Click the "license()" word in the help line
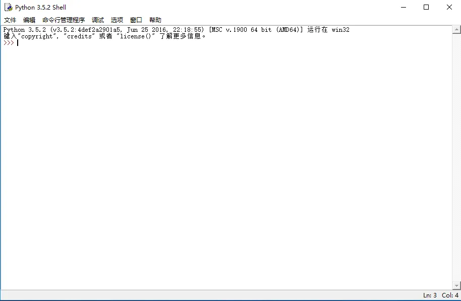The image size is (461, 301). click(x=136, y=36)
